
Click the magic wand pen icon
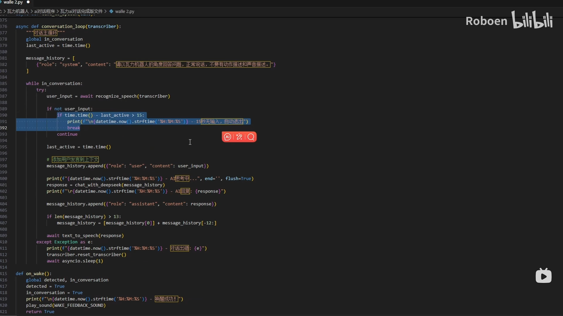[239, 137]
